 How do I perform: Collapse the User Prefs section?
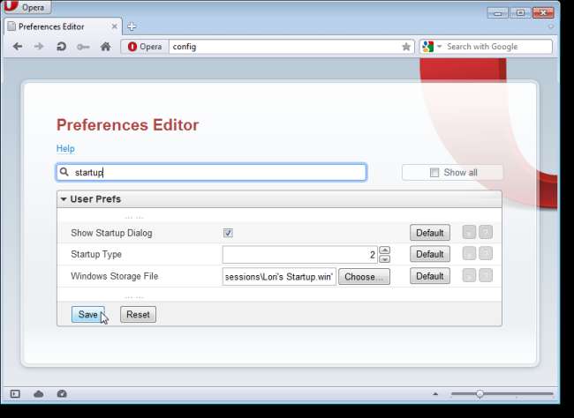click(64, 199)
